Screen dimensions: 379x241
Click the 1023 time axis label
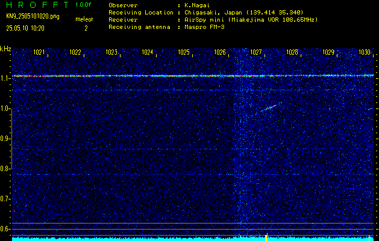[x=111, y=52]
